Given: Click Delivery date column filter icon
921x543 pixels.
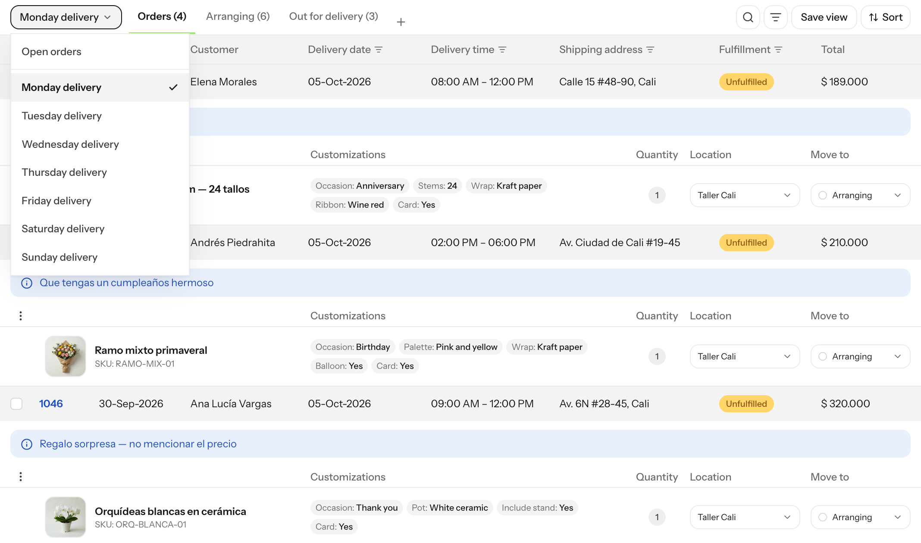Looking at the screenshot, I should (x=379, y=50).
